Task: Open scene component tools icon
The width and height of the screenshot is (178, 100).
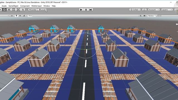Action: 140,16
